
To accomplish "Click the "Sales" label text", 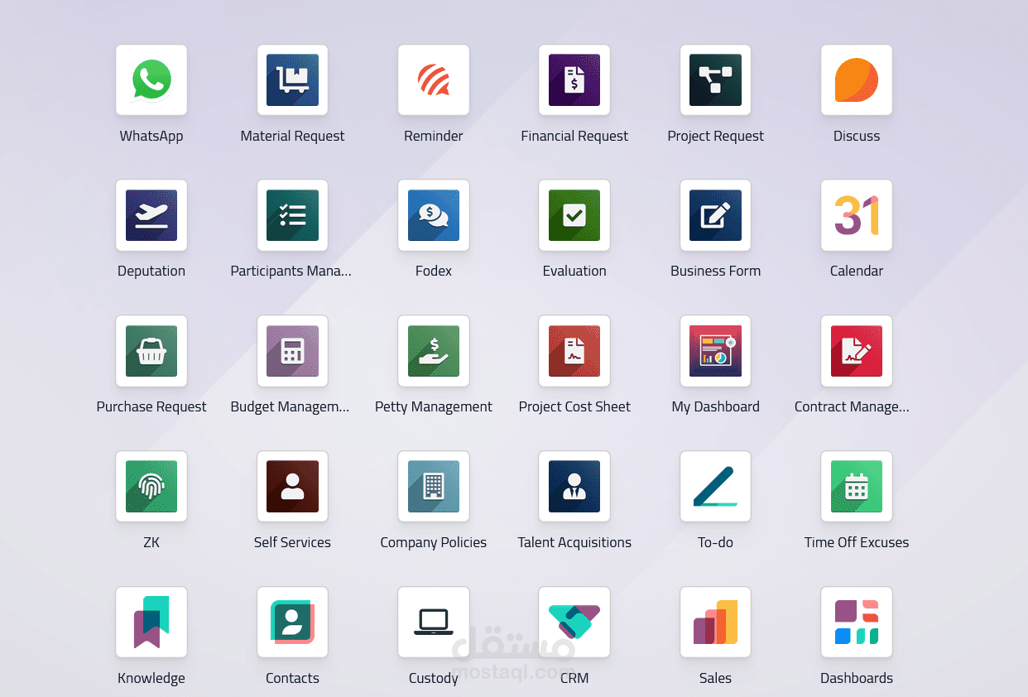I will (x=715, y=678).
